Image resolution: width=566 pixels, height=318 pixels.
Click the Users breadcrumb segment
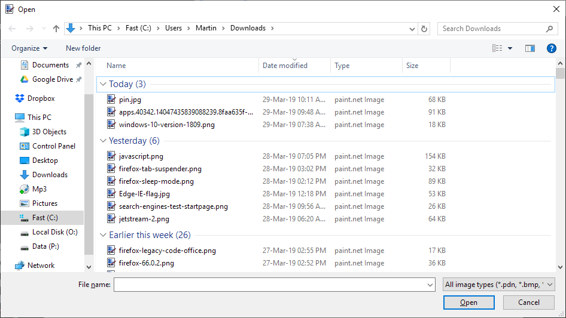[174, 28]
